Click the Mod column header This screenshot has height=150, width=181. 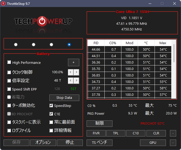pyautogui.click(x=129, y=43)
